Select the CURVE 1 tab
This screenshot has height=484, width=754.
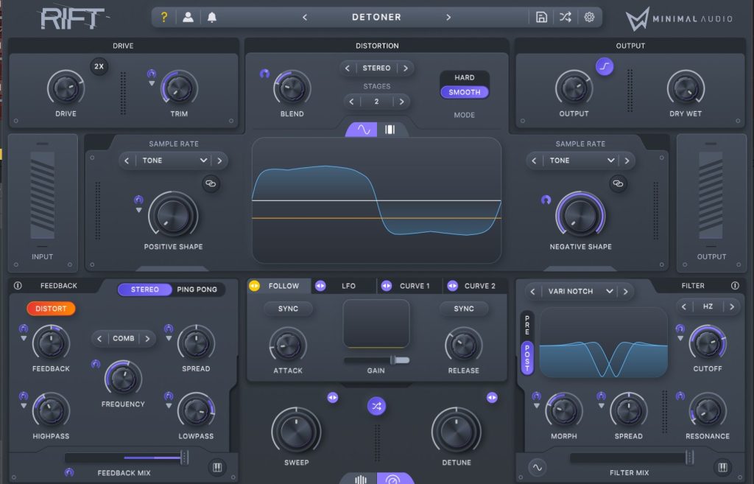point(415,286)
